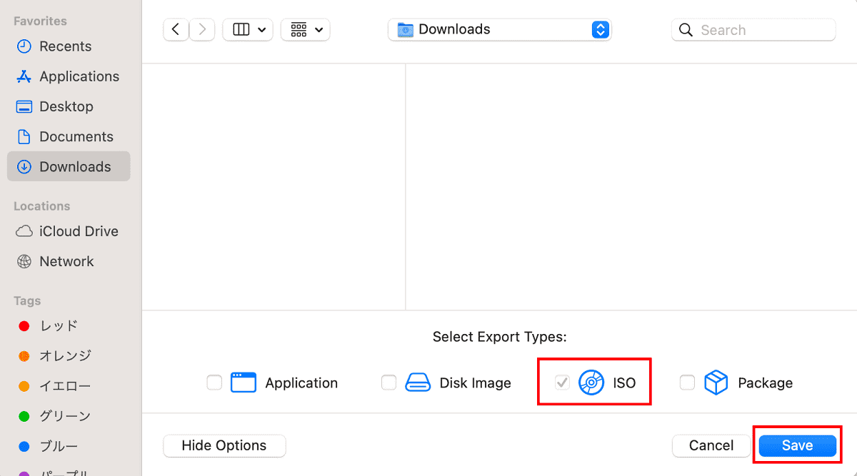The height and width of the screenshot is (476, 857).
Task: Select the red レッド tag
Action: click(69, 325)
